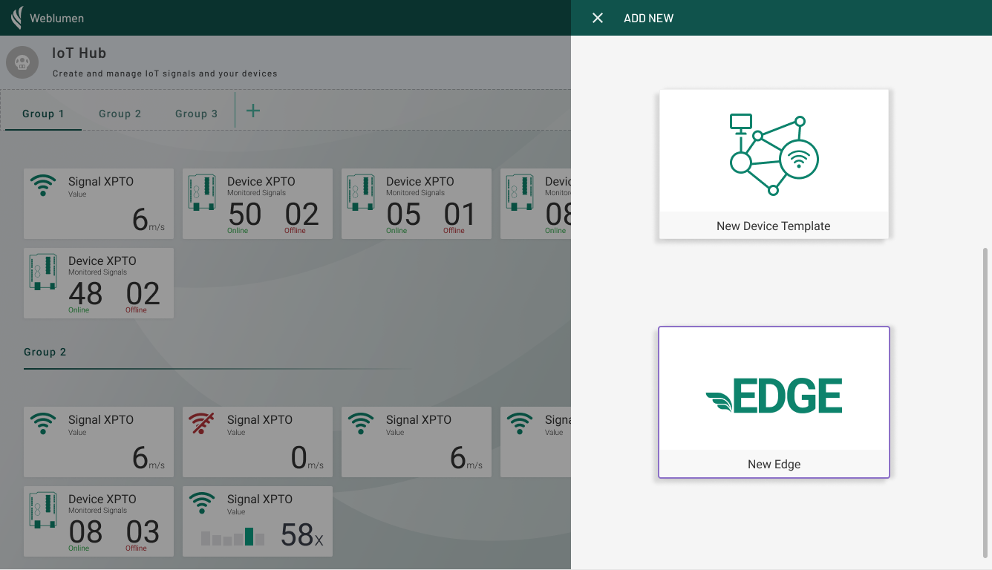Click the "50" online count
The image size is (992, 570).
pos(245,214)
